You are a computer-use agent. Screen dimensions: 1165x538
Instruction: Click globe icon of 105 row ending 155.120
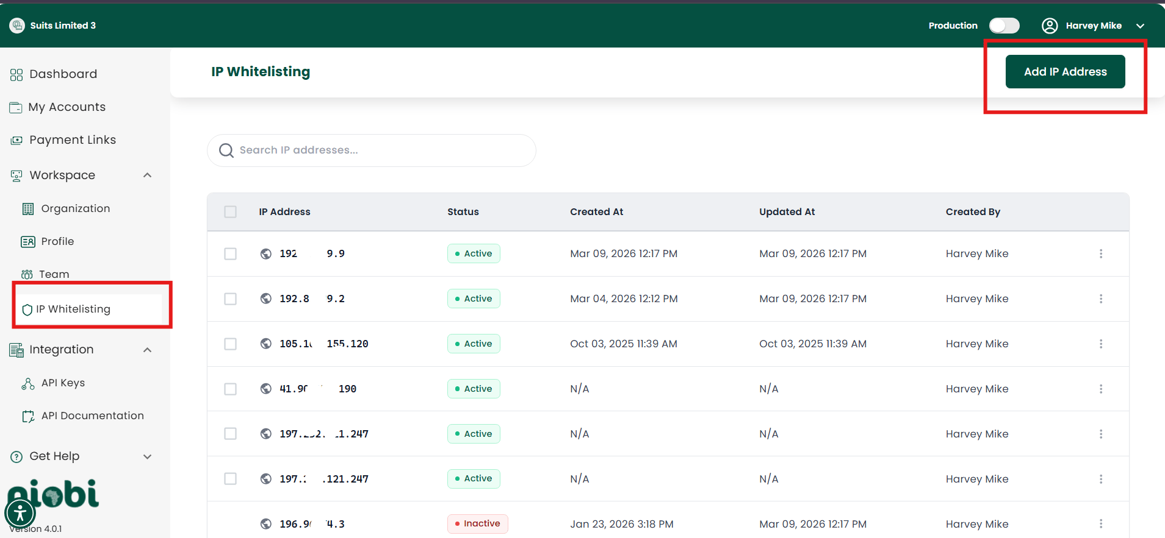pyautogui.click(x=266, y=344)
